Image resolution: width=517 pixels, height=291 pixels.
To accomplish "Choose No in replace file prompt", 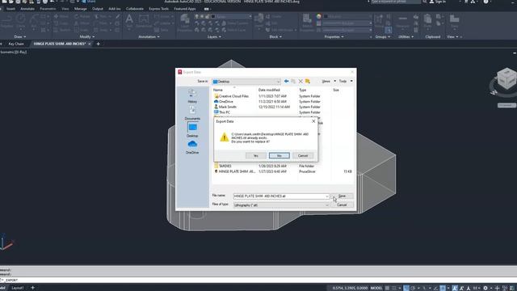I will 279,155.
